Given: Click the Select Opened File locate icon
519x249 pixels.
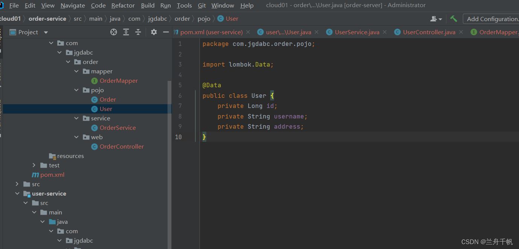Looking at the screenshot, I should click(114, 32).
